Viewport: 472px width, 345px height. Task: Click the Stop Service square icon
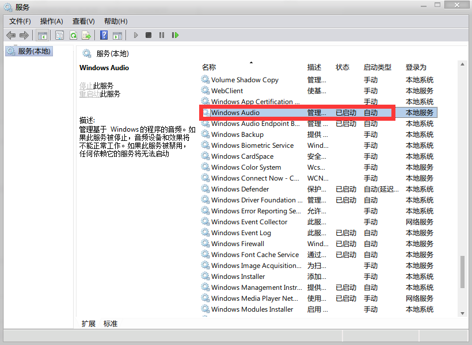click(149, 36)
